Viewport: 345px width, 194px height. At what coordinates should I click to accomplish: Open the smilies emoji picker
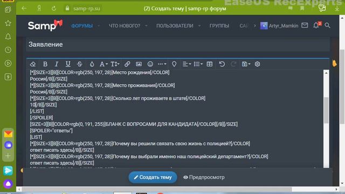click(150, 64)
